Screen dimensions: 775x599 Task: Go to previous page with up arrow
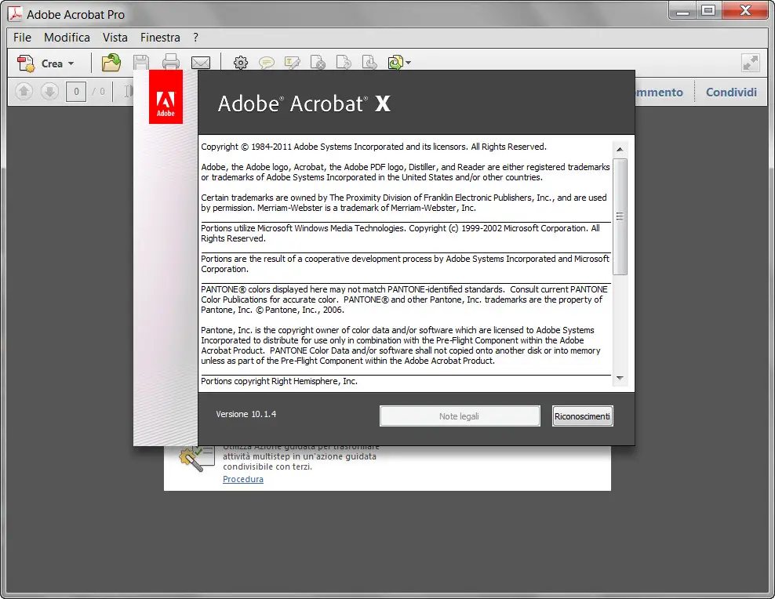(x=24, y=92)
